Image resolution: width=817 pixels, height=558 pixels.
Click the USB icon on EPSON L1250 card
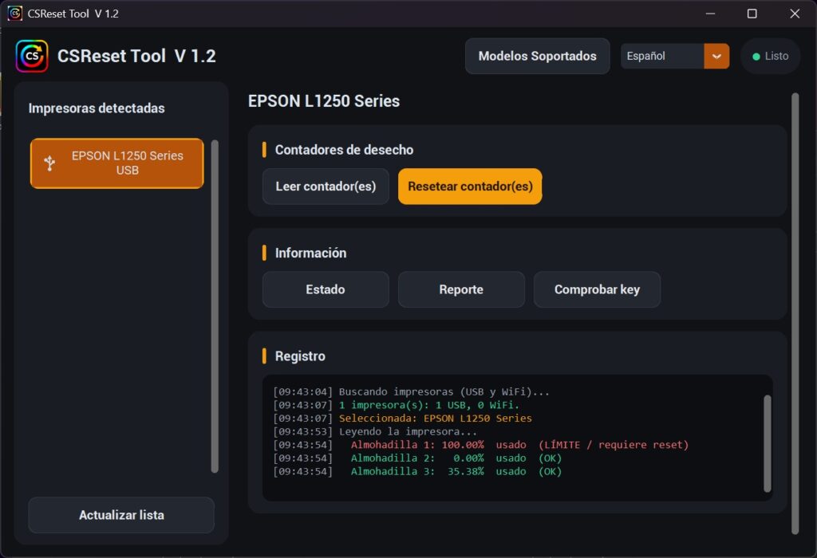(49, 163)
